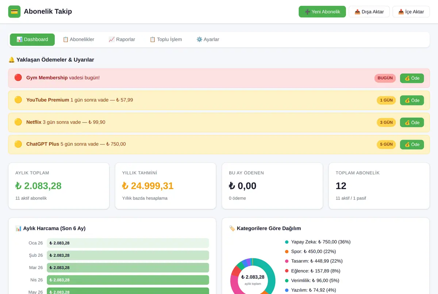
Task: Click the orange Spor legend dot
Action: pyautogui.click(x=287, y=252)
